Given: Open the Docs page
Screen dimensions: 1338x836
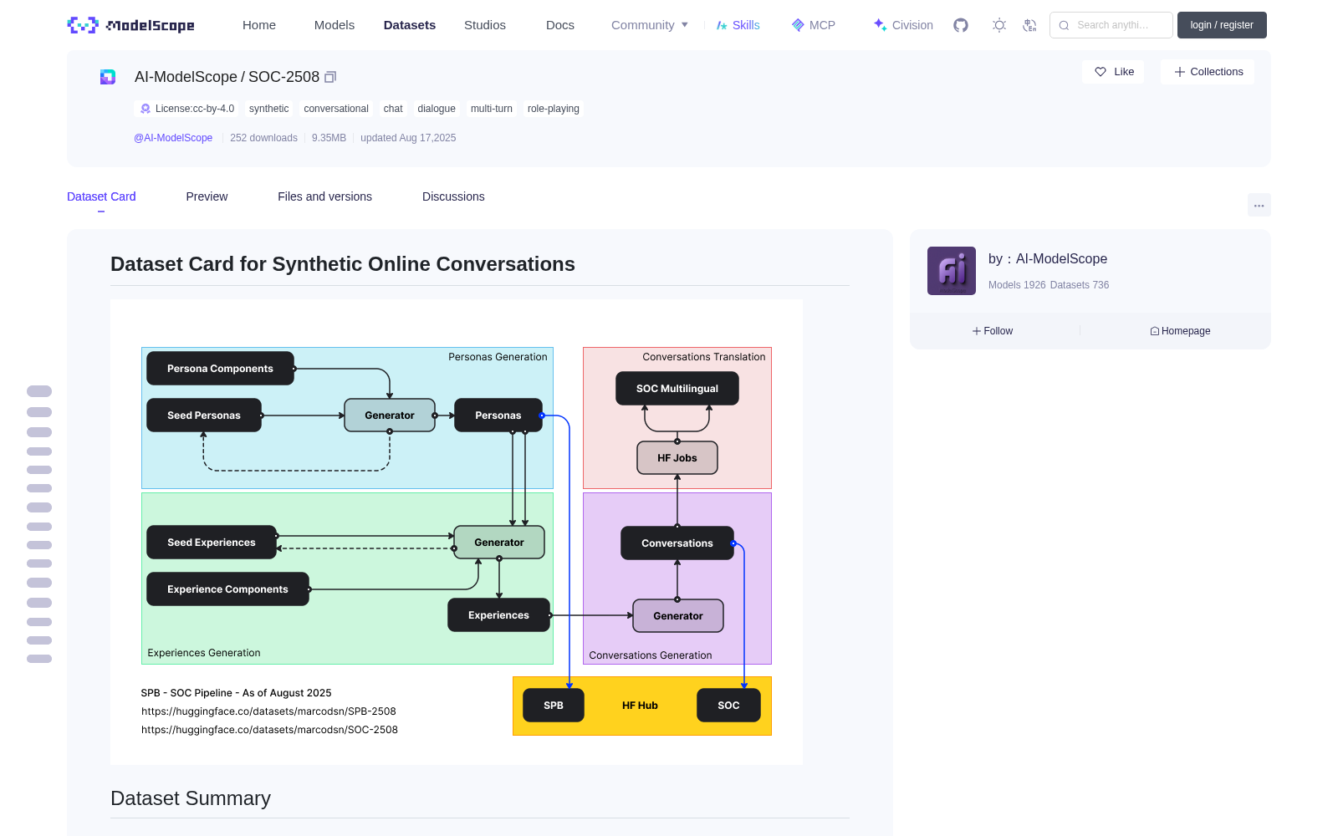Looking at the screenshot, I should (x=560, y=25).
